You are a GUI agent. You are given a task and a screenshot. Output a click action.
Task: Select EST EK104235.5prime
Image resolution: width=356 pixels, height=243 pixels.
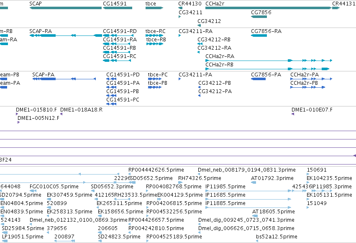pyautogui.click(x=329, y=178)
